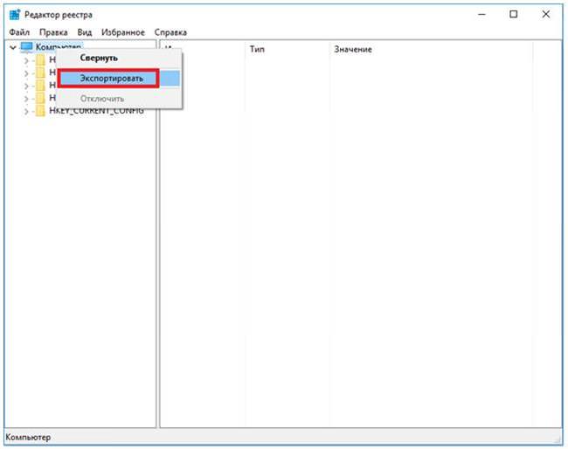Screen dimensions: 568x449
Task: Maximize the Редактор реестра window
Action: point(513,15)
